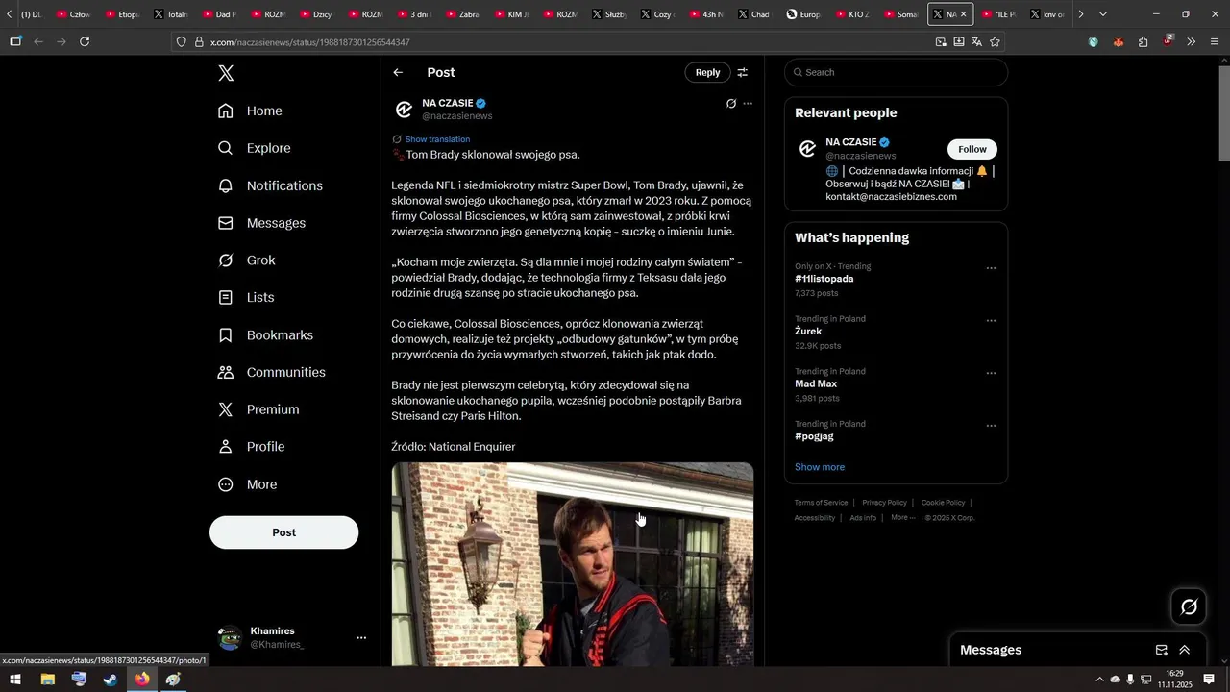Bookmark this page with the star icon

click(995, 42)
